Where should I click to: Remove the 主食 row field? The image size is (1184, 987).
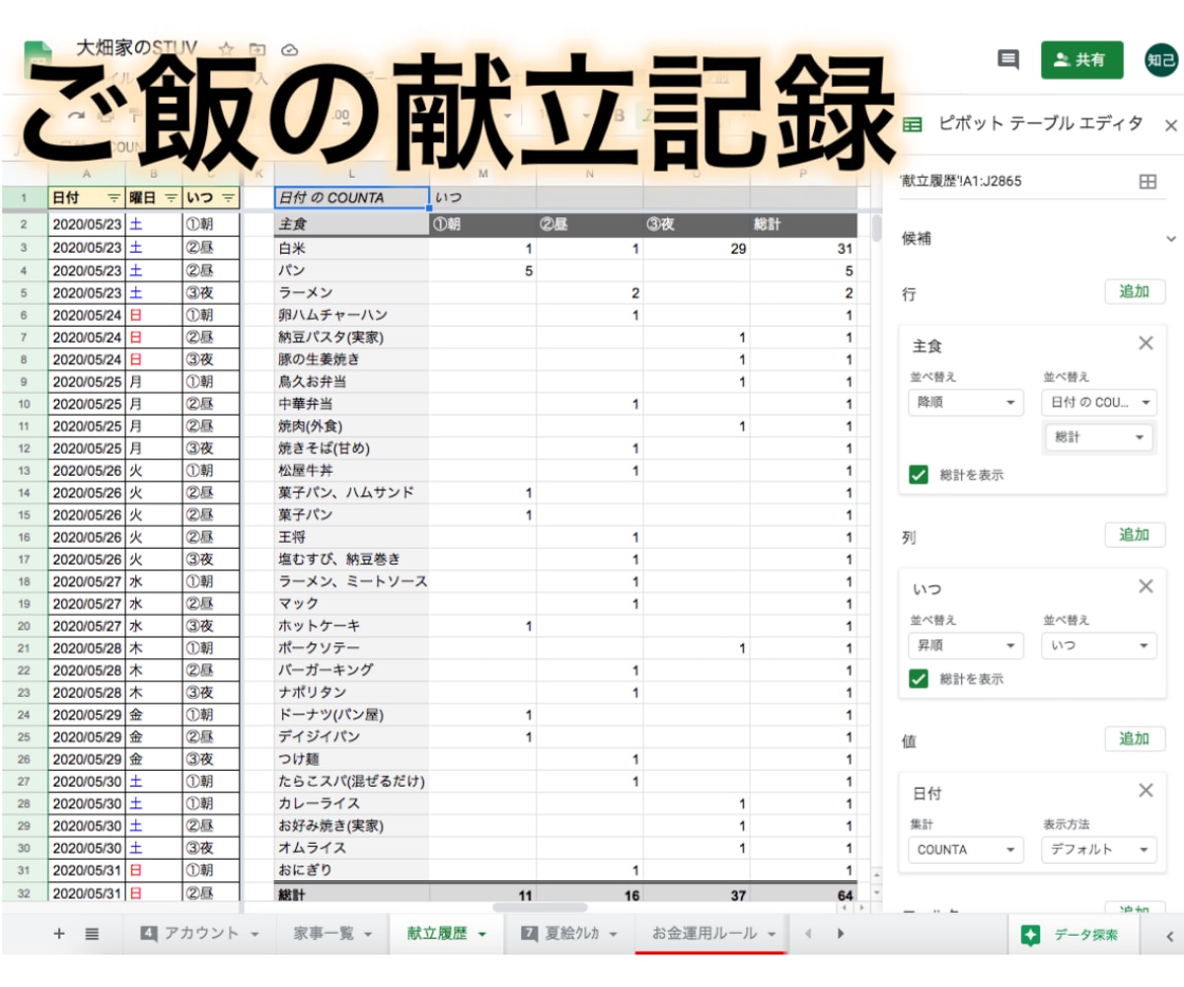1146,343
